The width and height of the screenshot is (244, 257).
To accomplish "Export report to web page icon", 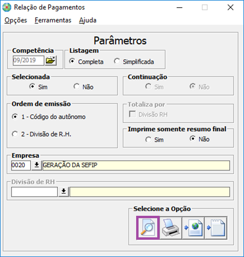I will [x=193, y=228].
